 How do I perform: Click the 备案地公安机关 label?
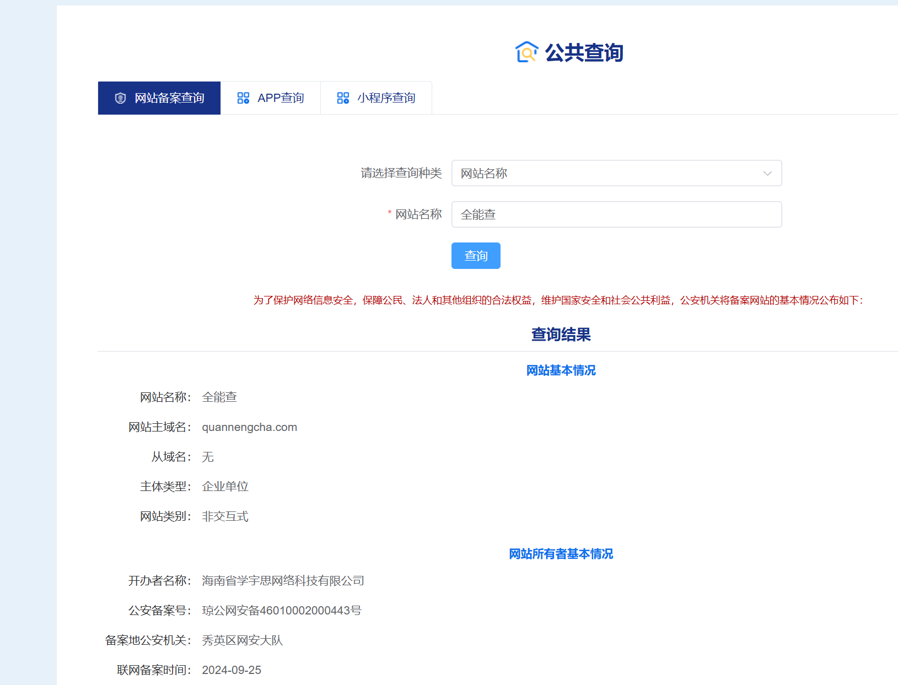(x=148, y=640)
